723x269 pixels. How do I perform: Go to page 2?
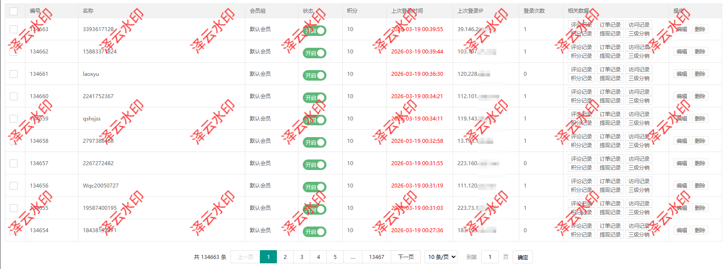pos(285,257)
